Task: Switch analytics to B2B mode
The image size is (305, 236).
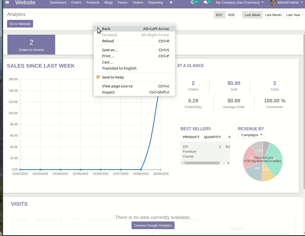Action: pyautogui.click(x=231, y=15)
